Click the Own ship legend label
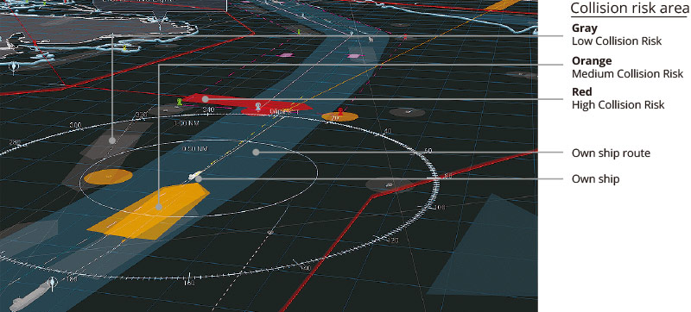Screen dimensions: 691x312 point(595,179)
